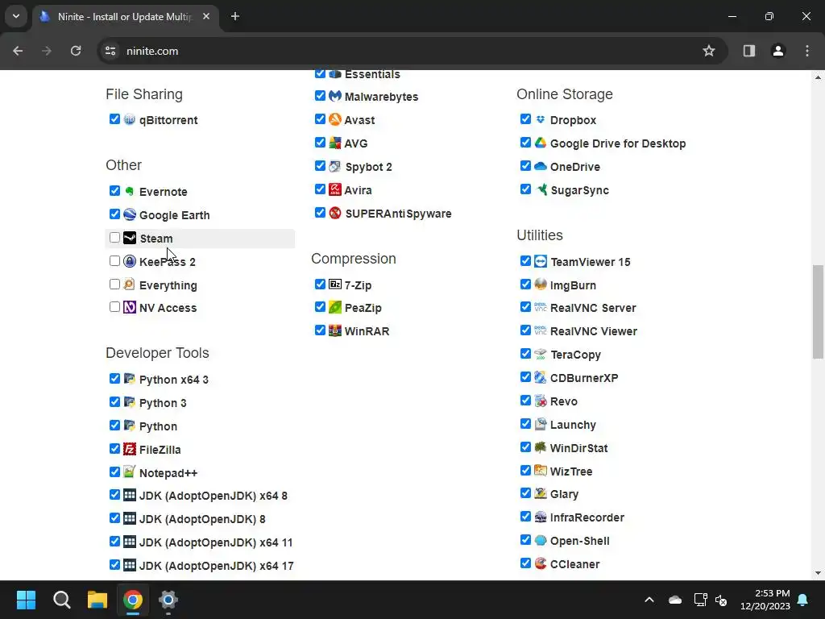Click the Notepad++ icon
The image size is (825, 619).
130,472
